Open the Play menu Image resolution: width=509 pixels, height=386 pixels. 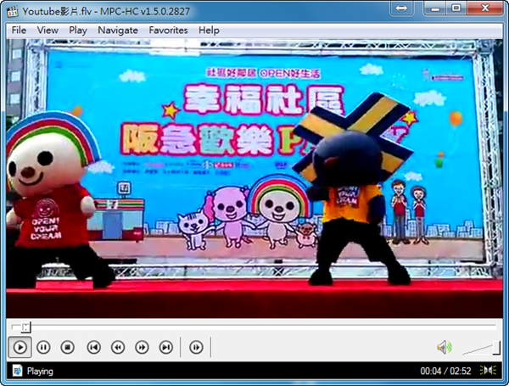[78, 30]
